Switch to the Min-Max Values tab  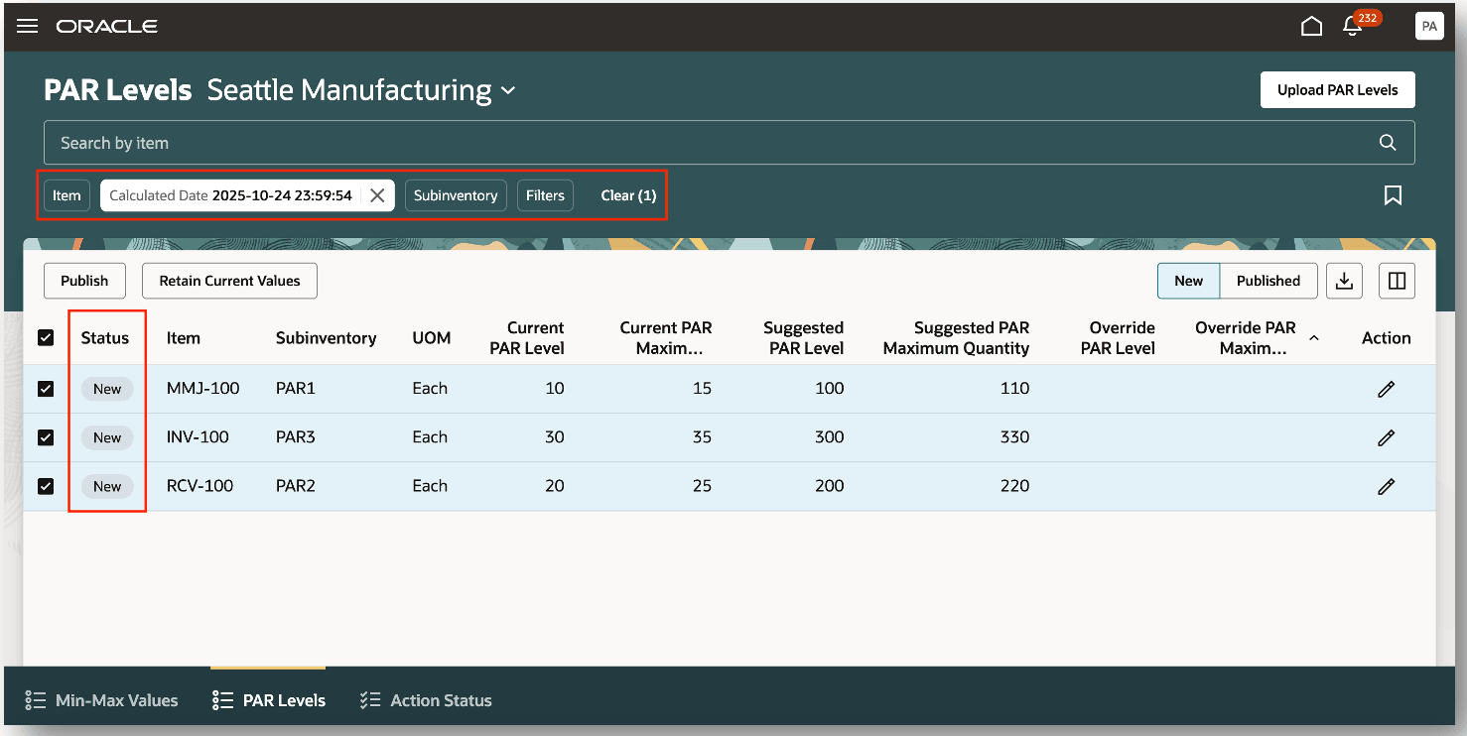coord(102,700)
